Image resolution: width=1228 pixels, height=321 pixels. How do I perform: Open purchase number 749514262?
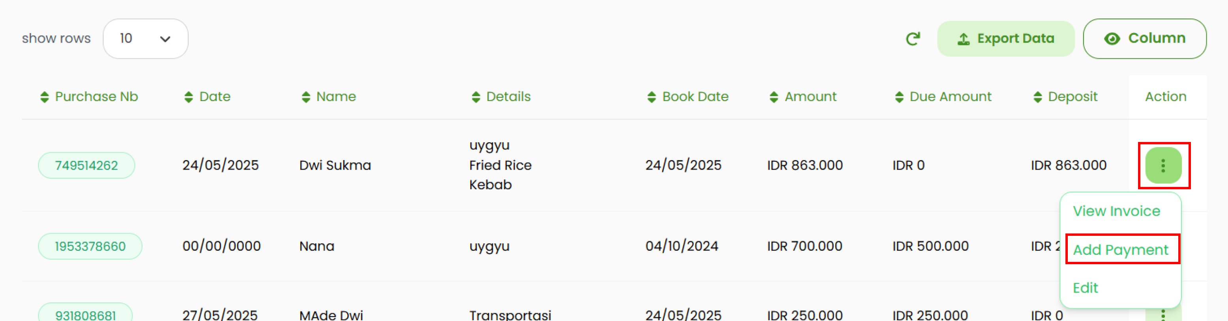[x=86, y=165]
